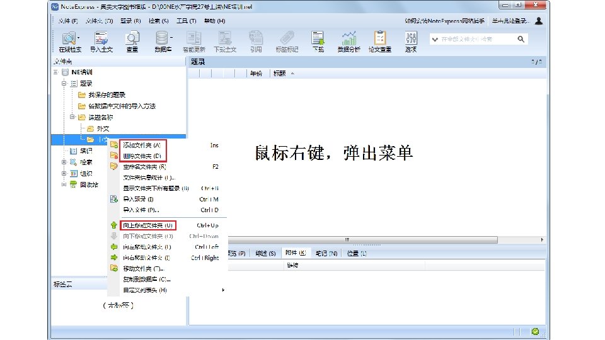Open the 选项 options toolbar icon

tap(411, 42)
